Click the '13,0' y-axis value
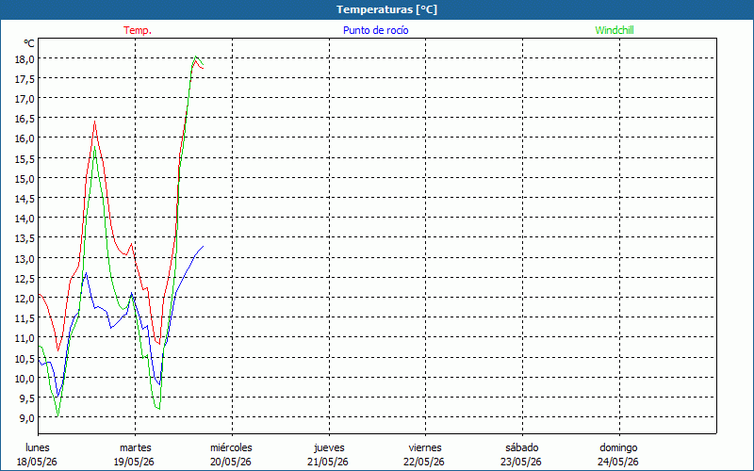Image resolution: width=754 pixels, height=471 pixels. pos(25,258)
